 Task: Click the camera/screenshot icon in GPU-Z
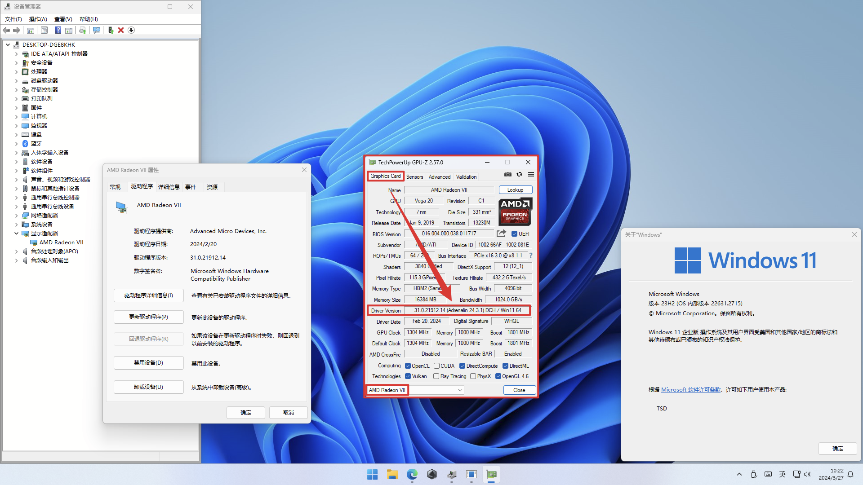pyautogui.click(x=508, y=174)
